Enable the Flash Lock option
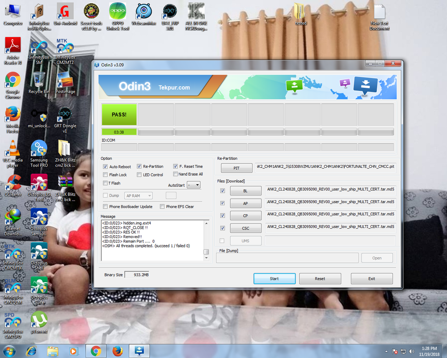Screen dimensions: 447x358 coord(105,175)
